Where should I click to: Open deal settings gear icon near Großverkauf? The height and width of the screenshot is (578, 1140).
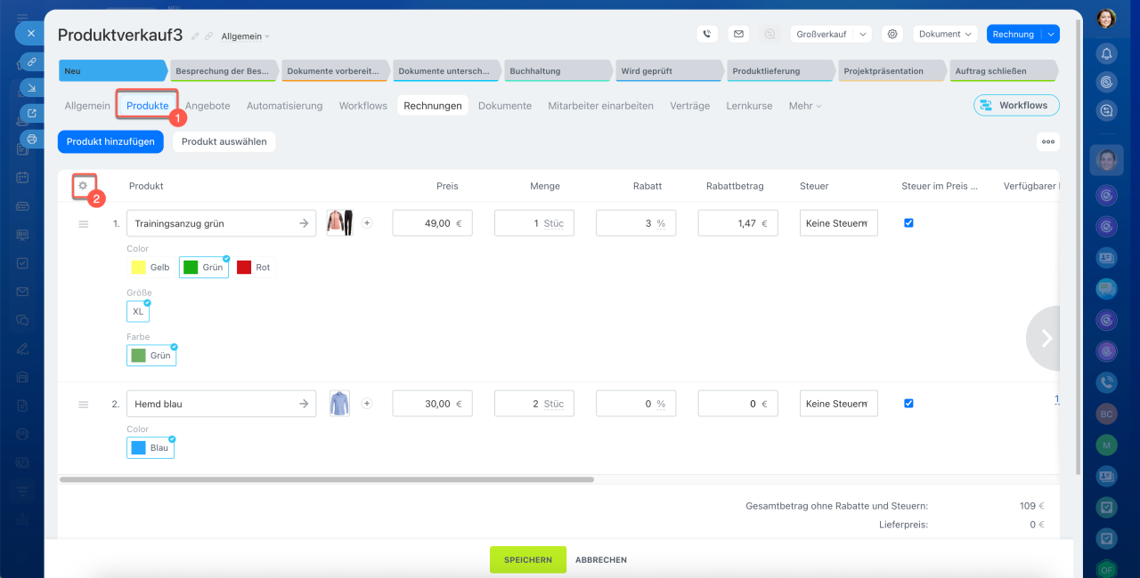tap(892, 34)
